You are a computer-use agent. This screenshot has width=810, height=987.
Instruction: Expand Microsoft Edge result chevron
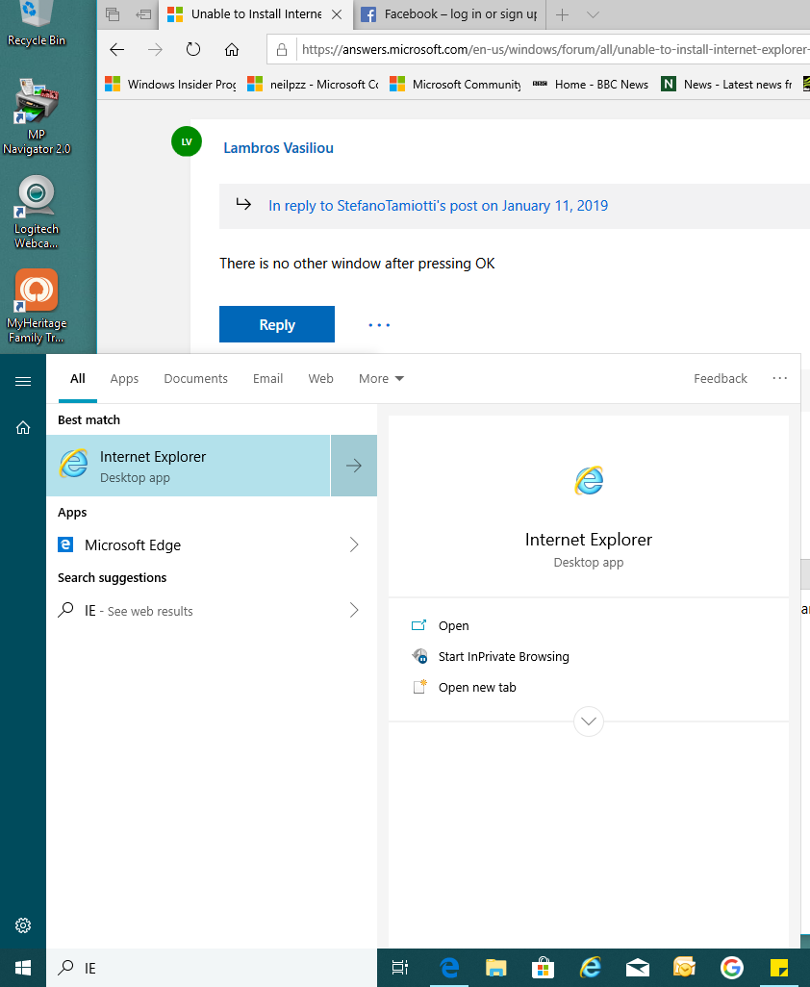(x=354, y=544)
